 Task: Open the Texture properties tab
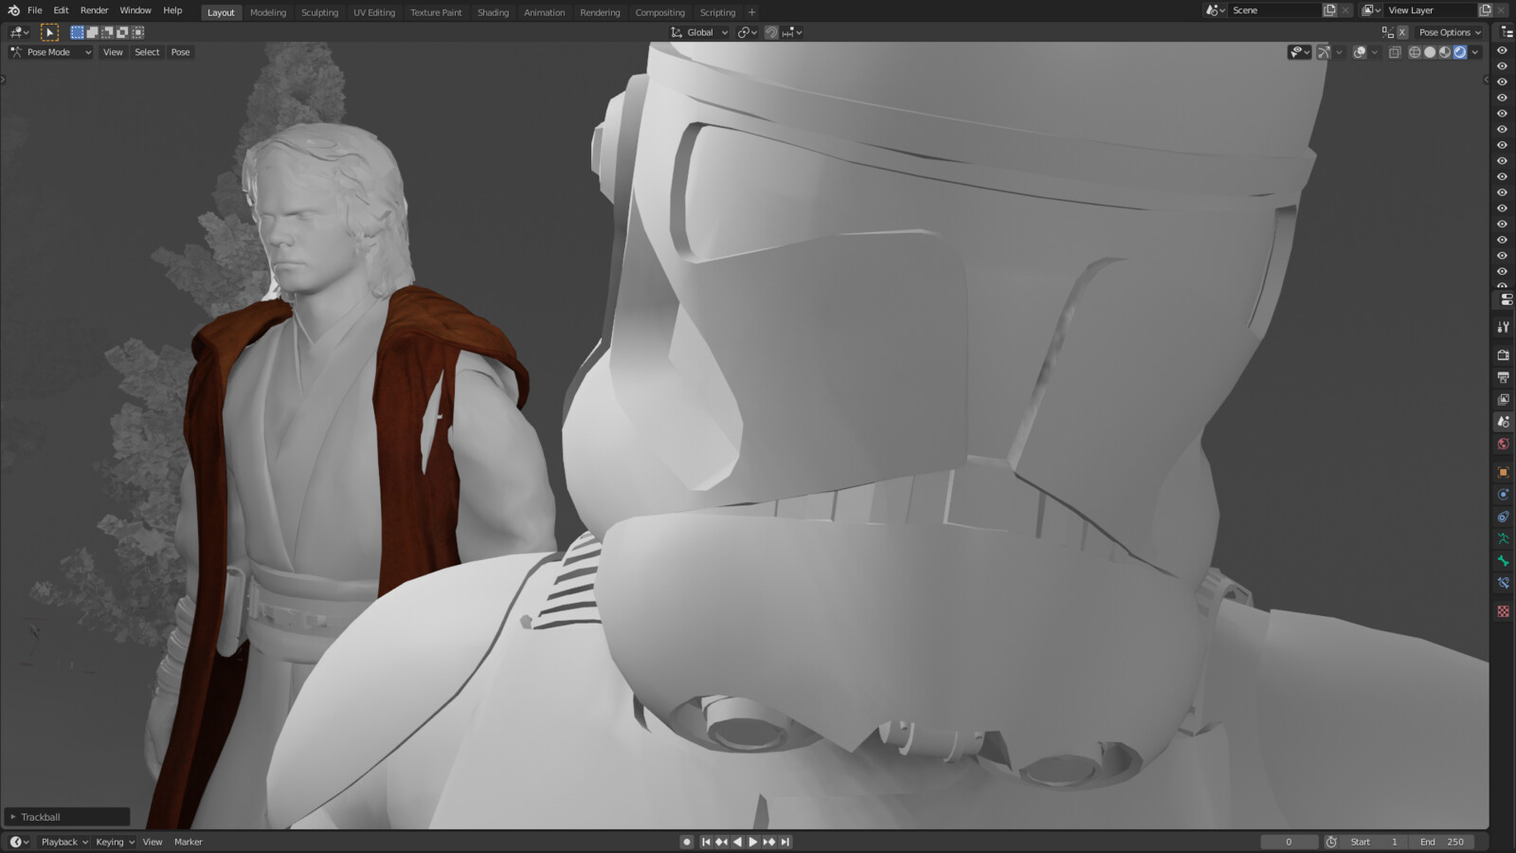coord(1503,611)
